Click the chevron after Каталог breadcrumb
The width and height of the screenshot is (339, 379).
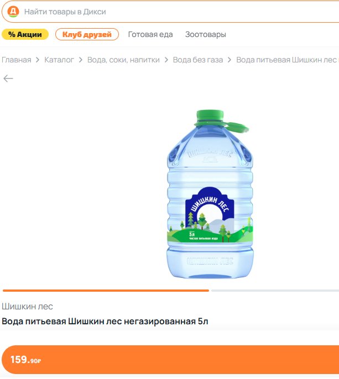point(81,60)
